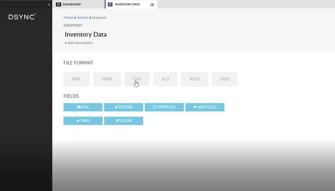Screen dimensions: 335x191
Task: Pick XLSX file format
Action: coord(195,79)
